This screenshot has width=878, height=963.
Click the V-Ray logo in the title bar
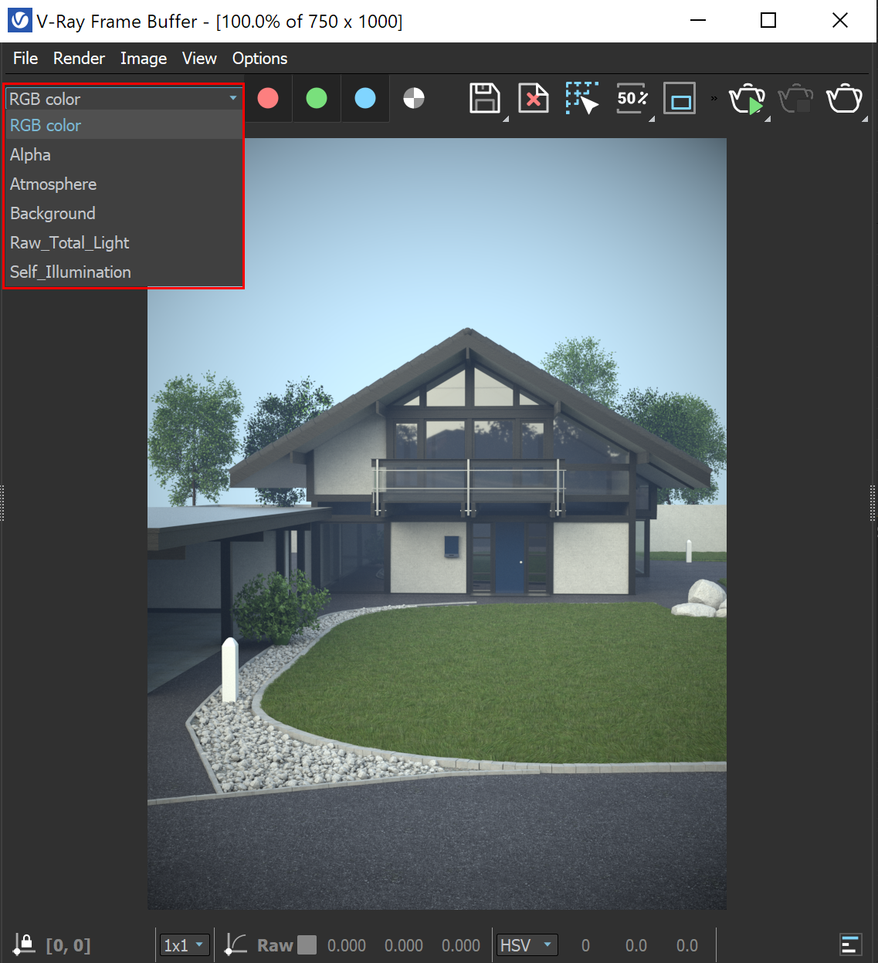19,21
